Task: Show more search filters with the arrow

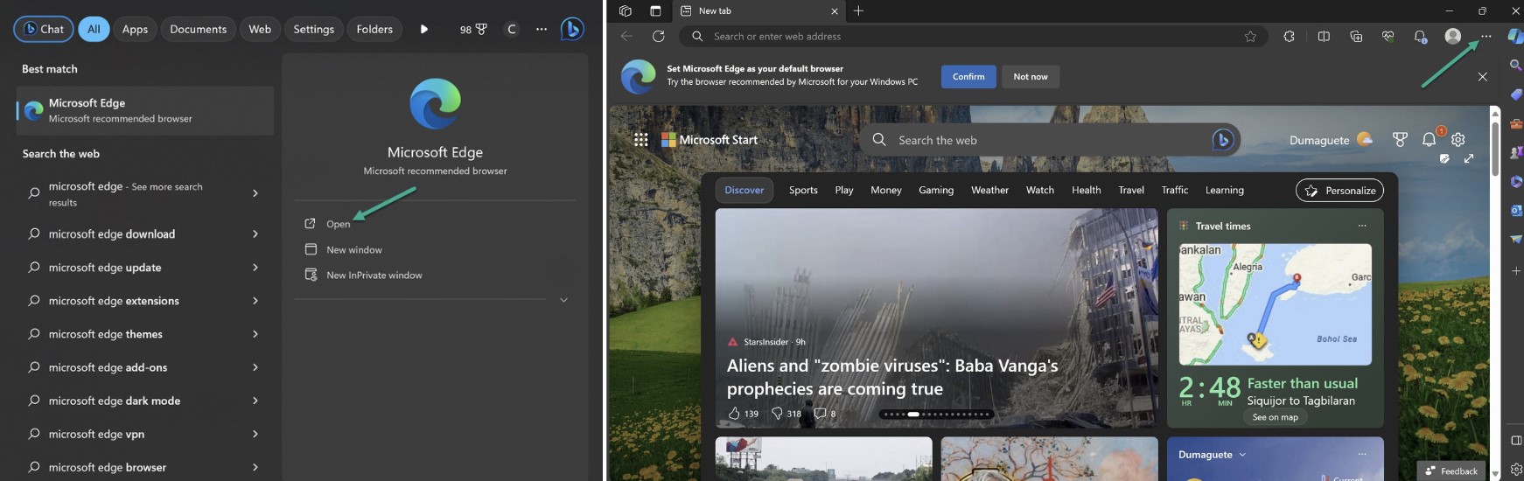Action: [x=423, y=29]
